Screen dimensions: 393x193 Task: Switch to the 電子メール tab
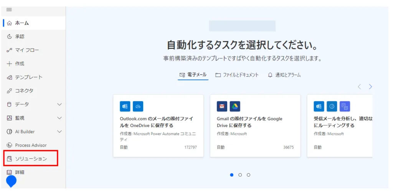point(193,75)
